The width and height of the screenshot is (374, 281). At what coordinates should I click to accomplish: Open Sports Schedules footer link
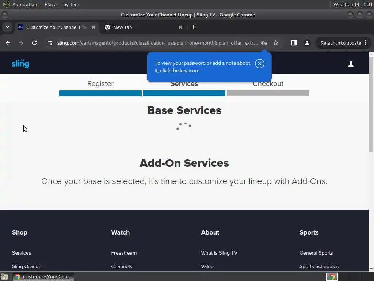319,266
